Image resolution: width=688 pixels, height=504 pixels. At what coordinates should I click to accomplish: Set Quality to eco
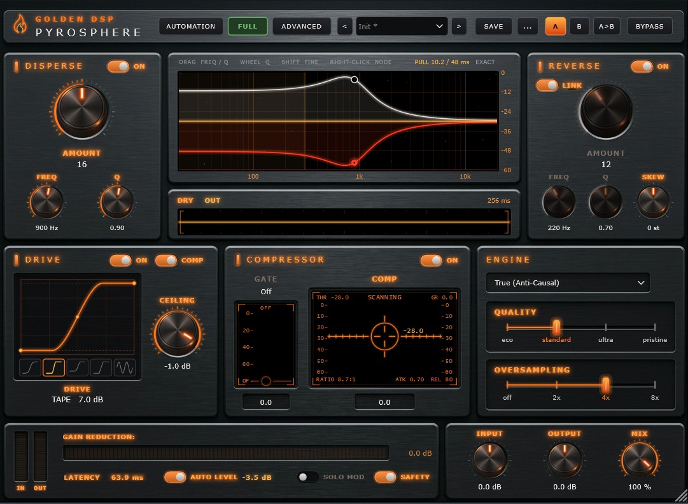tap(507, 327)
